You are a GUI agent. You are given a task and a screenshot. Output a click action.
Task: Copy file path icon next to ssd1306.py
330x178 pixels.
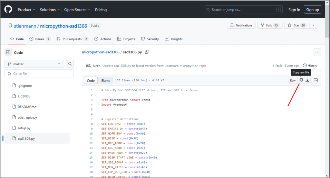[x=147, y=52]
